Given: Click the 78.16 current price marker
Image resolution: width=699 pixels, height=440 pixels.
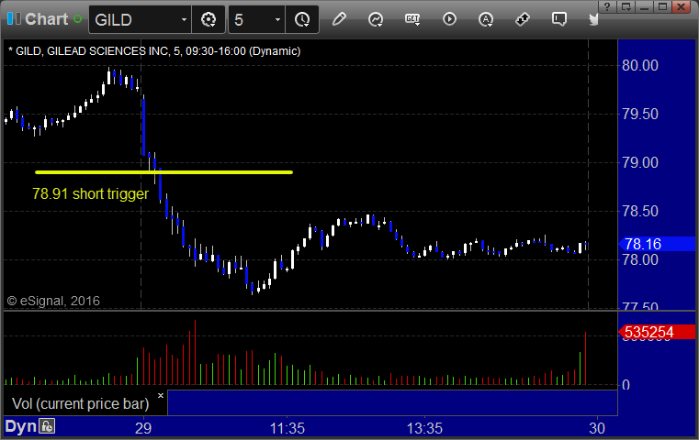Looking at the screenshot, I should (x=657, y=244).
